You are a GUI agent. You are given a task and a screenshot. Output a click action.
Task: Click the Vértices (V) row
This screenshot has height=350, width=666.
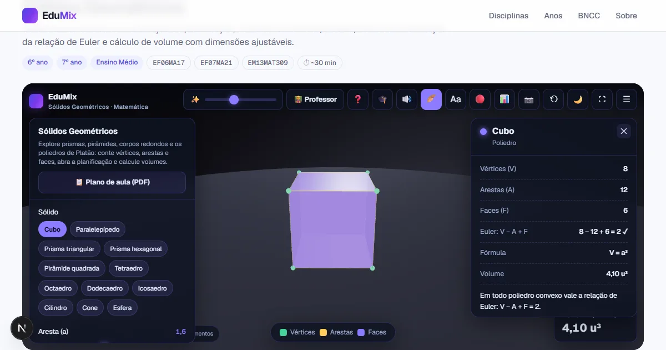click(554, 169)
